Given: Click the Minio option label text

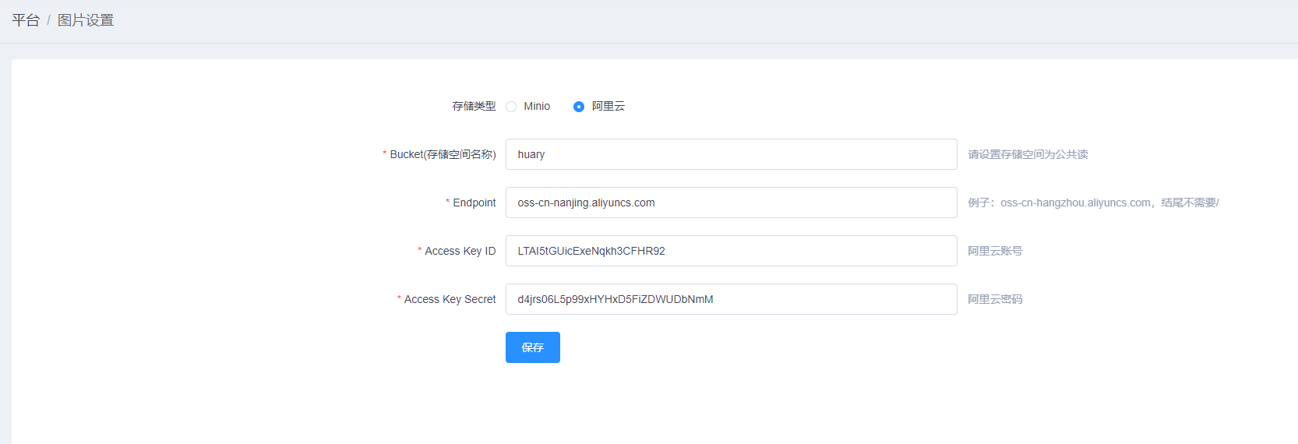Looking at the screenshot, I should coord(536,107).
